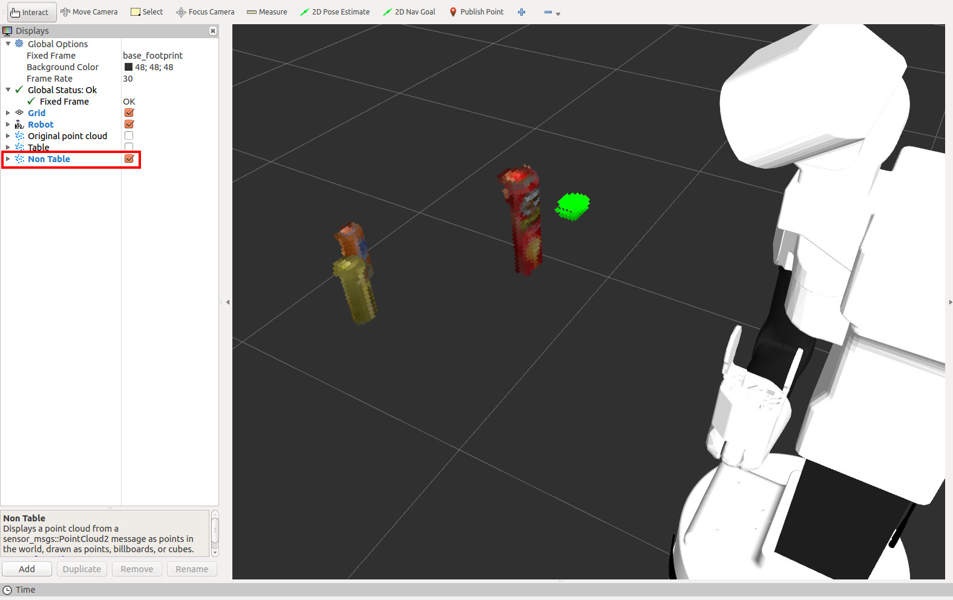The image size is (953, 600).
Task: Click the Background Color swatch
Action: click(x=128, y=67)
